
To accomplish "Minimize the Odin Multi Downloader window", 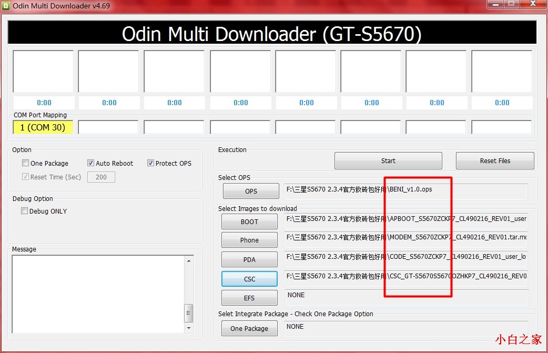I will pos(495,4).
